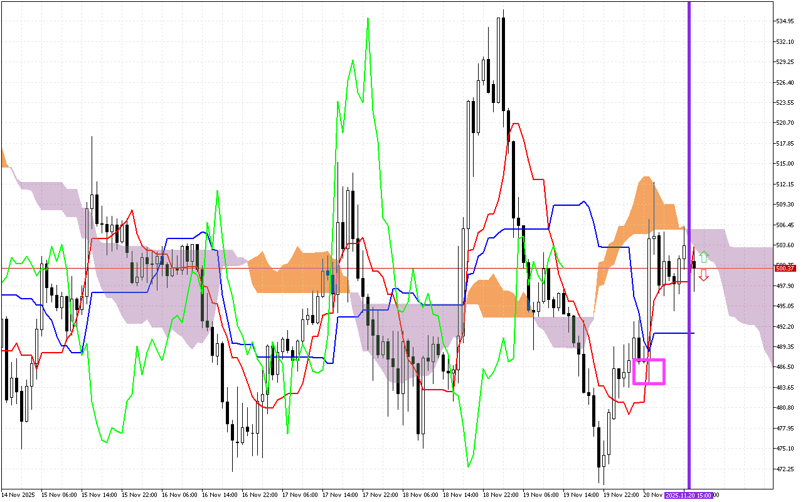
Task: Click the 19 Nov 22:00 time label
Action: coord(622,495)
